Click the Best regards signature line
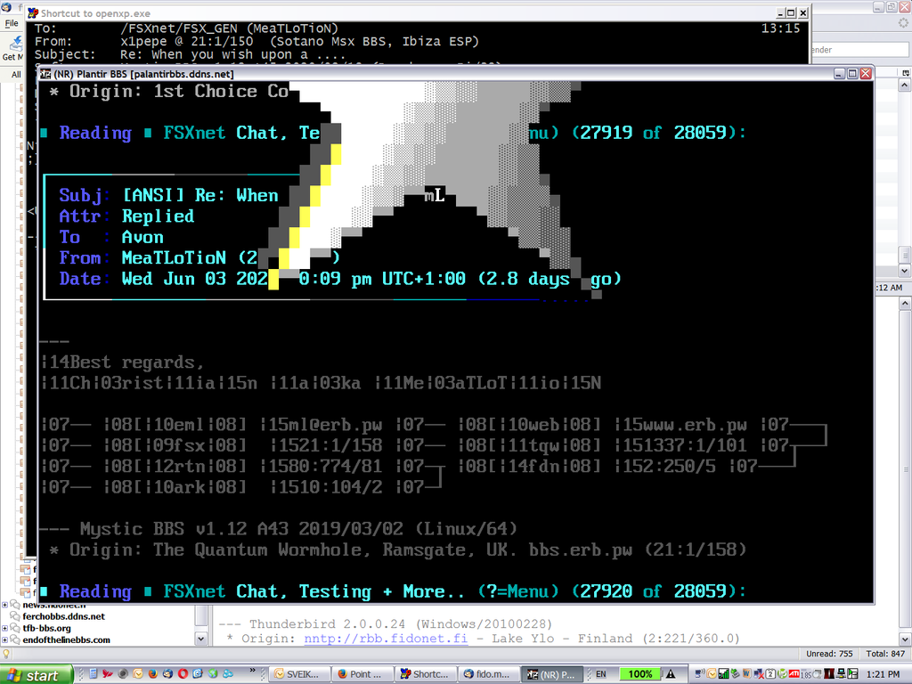This screenshot has width=912, height=684. pyautogui.click(x=122, y=362)
